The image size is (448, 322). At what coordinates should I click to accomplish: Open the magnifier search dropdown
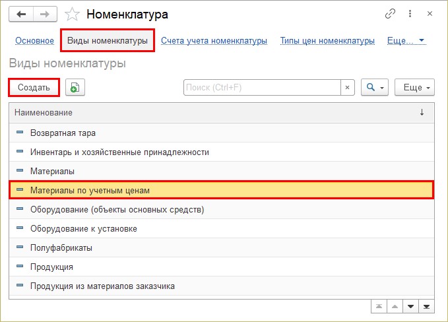pyautogui.click(x=375, y=87)
